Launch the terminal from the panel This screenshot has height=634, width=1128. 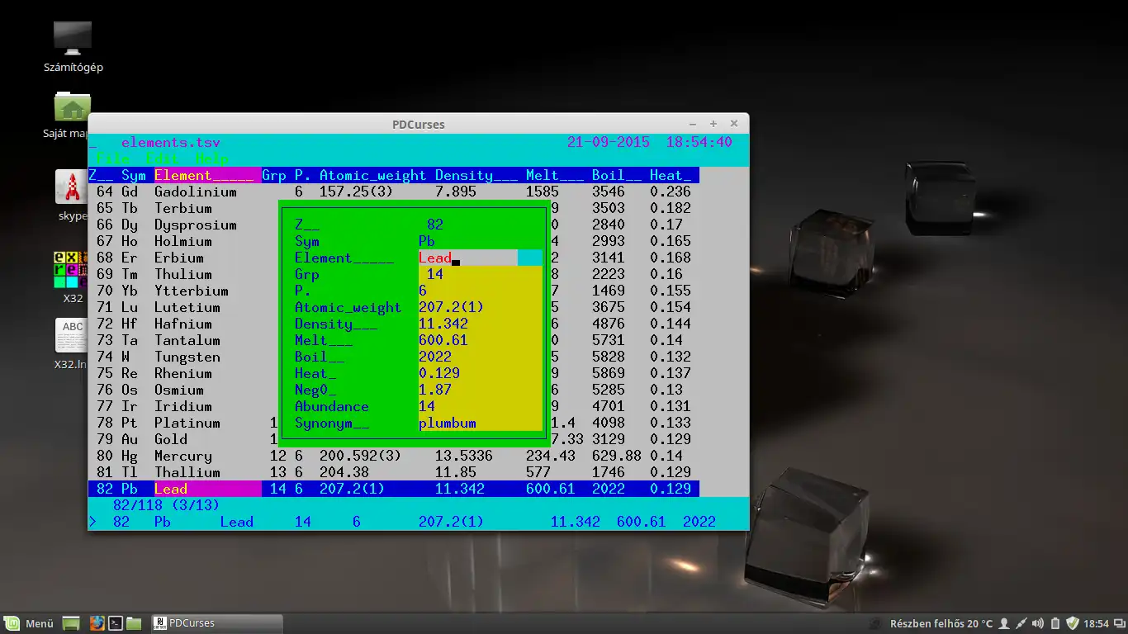pos(116,623)
